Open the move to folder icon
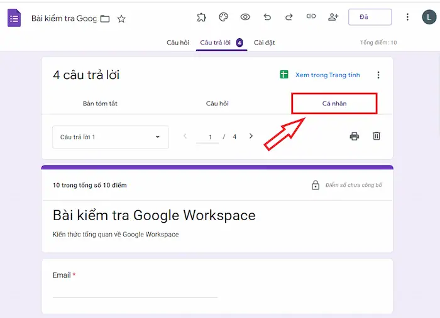Viewport: 440px width, 318px height. 105,19
